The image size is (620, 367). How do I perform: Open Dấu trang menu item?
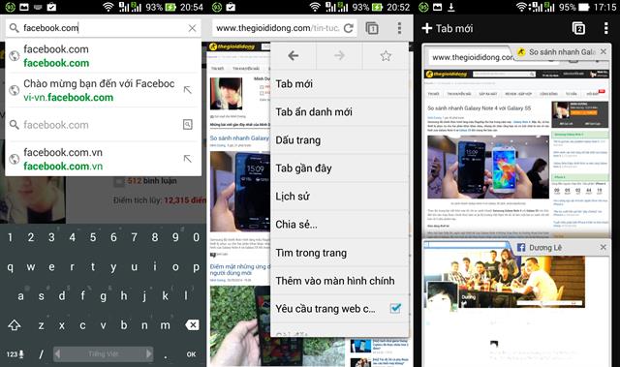coord(339,140)
